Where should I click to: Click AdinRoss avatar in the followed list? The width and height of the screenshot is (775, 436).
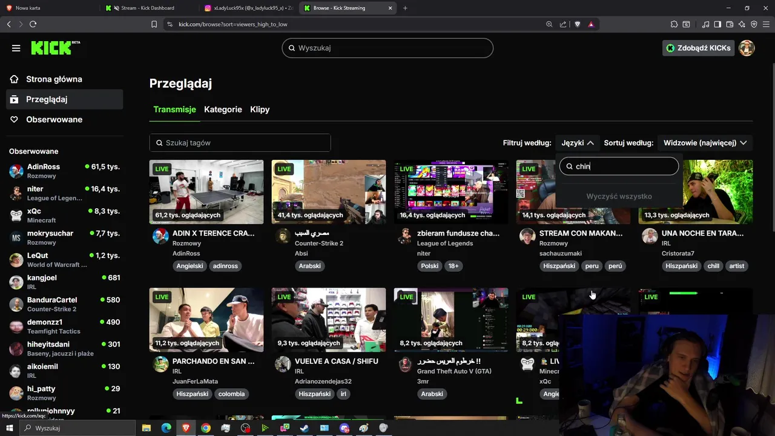(16, 171)
